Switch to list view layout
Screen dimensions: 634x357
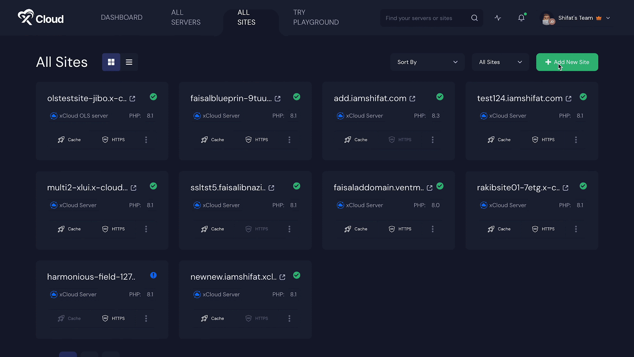pos(129,62)
